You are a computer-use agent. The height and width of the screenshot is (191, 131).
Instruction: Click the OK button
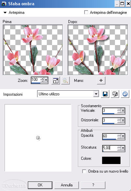[x=40, y=185]
